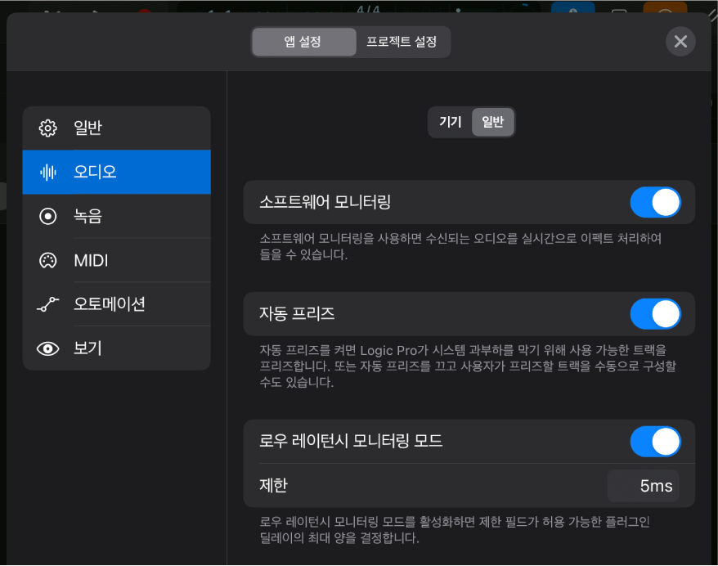Select the 일반 segment in audio settings
This screenshot has height=566, width=718.
point(493,122)
